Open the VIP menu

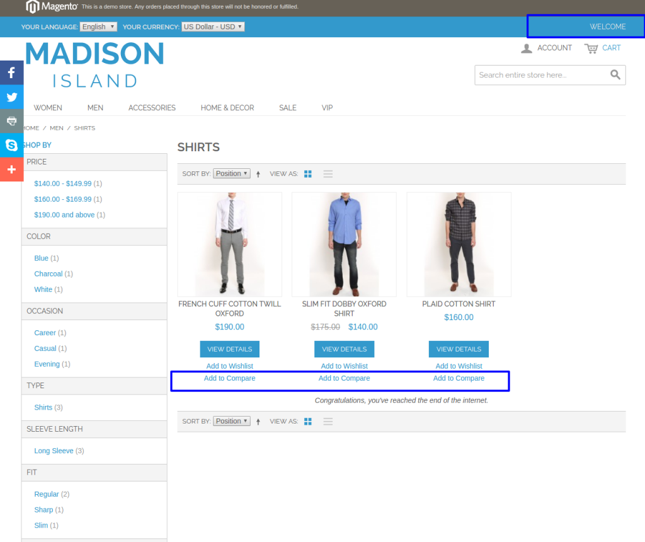click(327, 108)
